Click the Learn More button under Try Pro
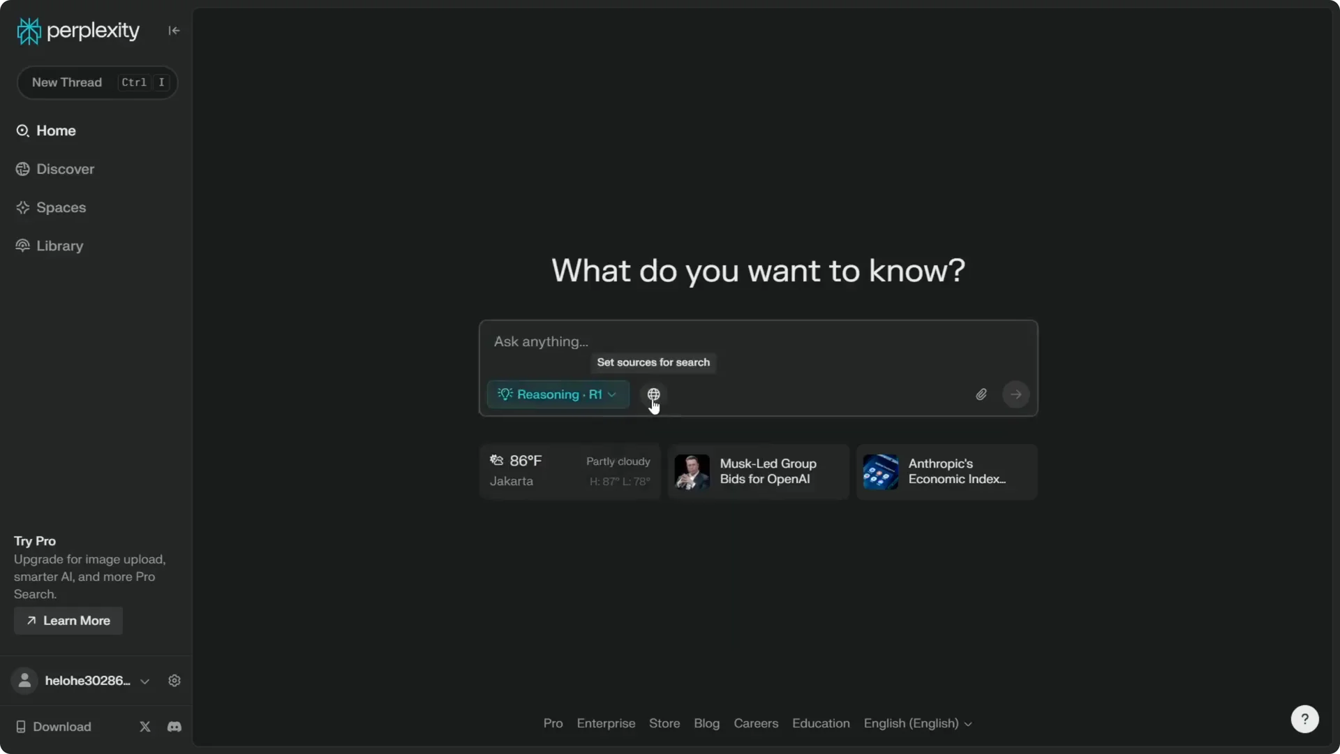 tap(67, 621)
